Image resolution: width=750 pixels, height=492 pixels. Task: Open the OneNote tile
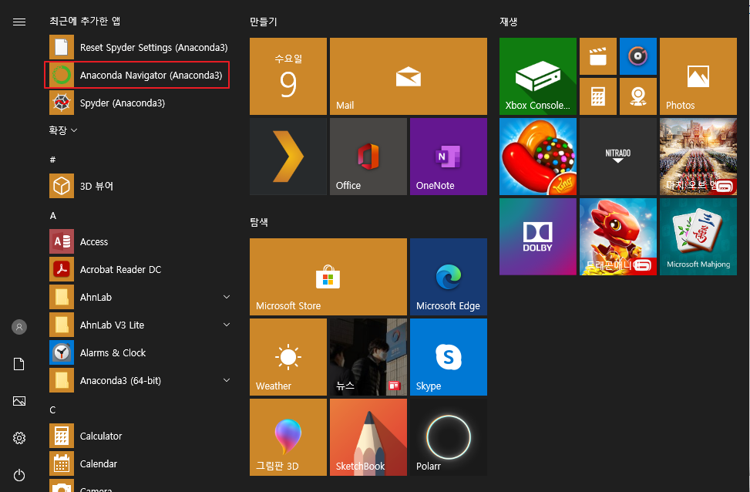[448, 157]
